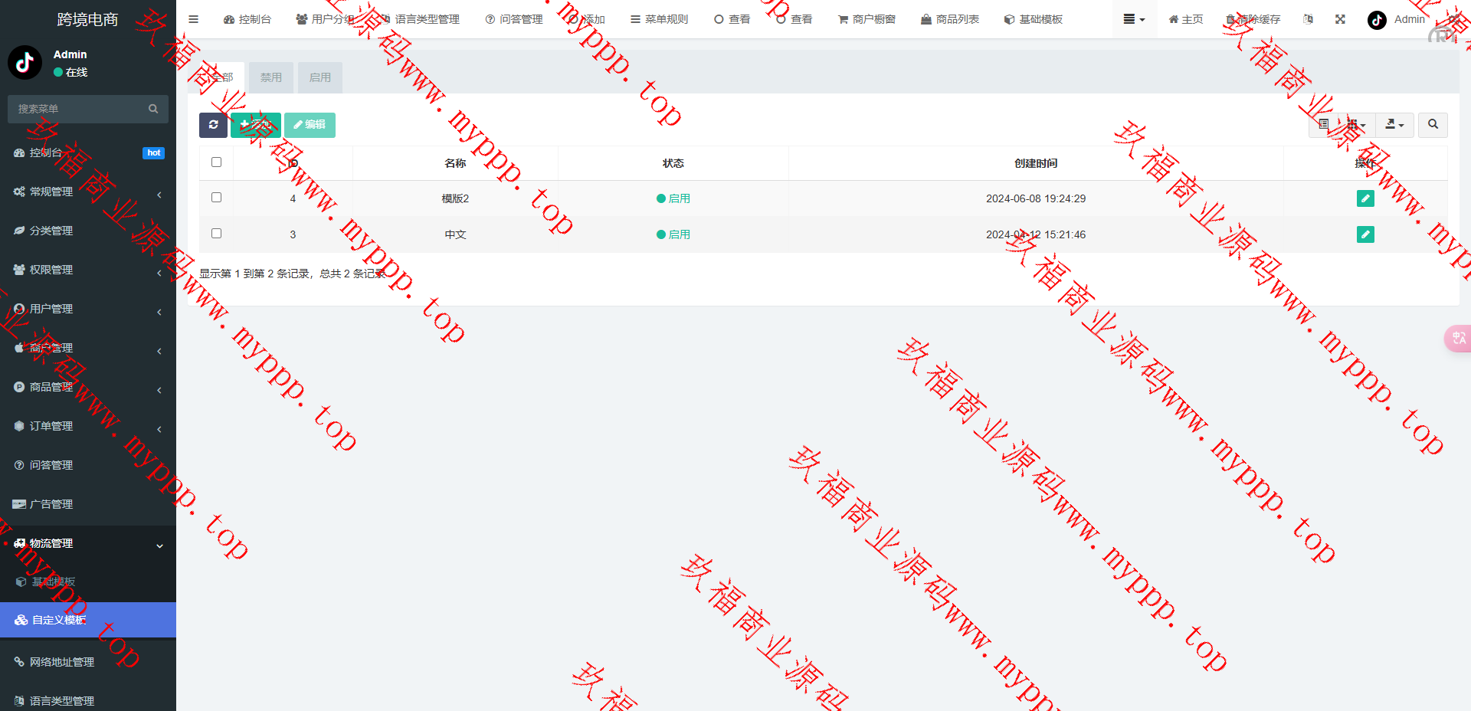Open the columns visibility dropdown
Image resolution: width=1471 pixels, height=711 pixels.
tap(1356, 125)
